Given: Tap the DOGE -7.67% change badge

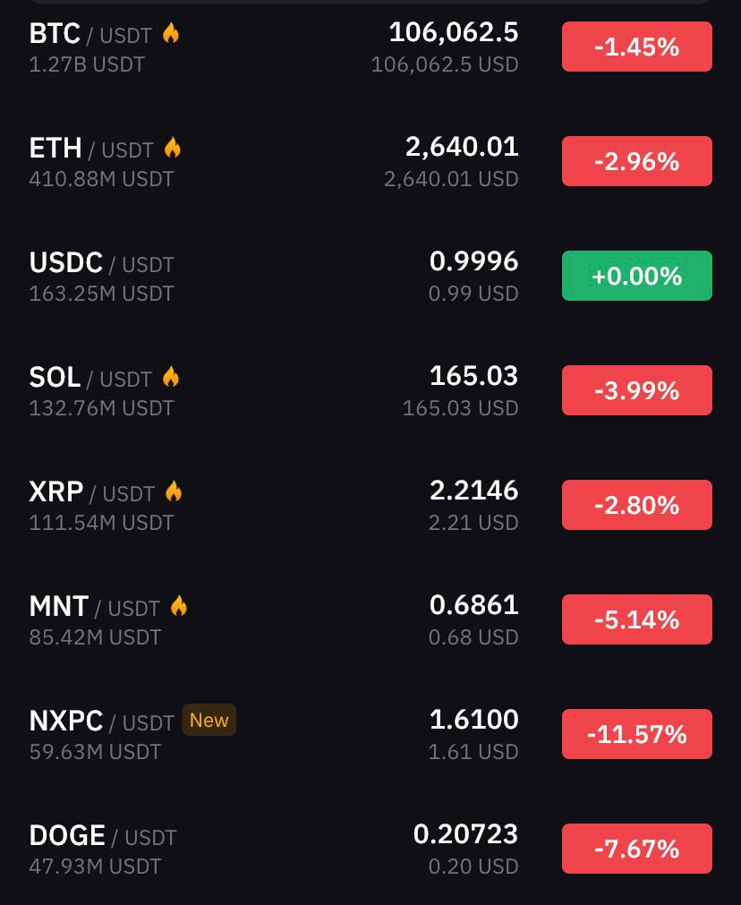Looking at the screenshot, I should point(637,849).
